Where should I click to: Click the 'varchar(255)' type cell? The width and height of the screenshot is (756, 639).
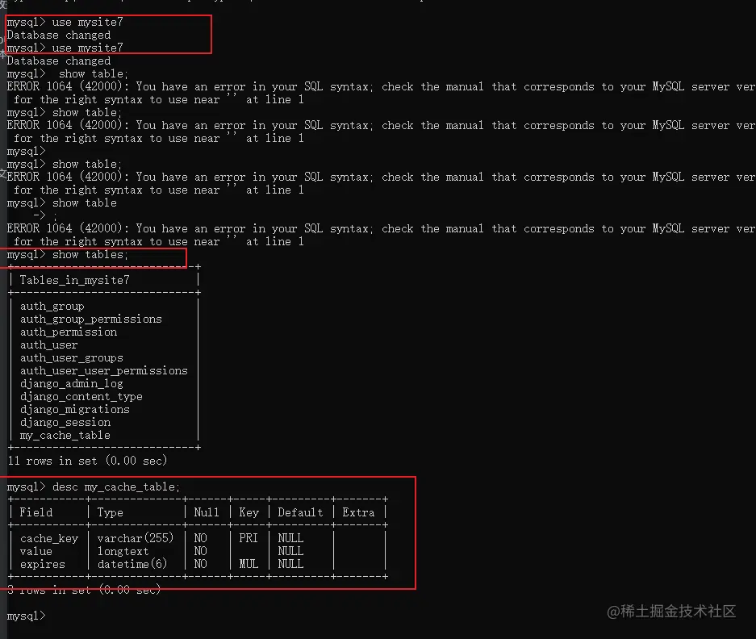tap(136, 538)
